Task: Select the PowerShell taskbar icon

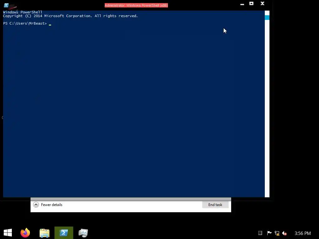Action: (x=64, y=233)
